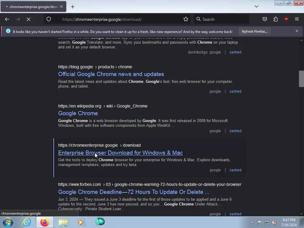This screenshot has height=228, width=304.
Task: Click the scrollbar down arrow
Action: [x=301, y=214]
